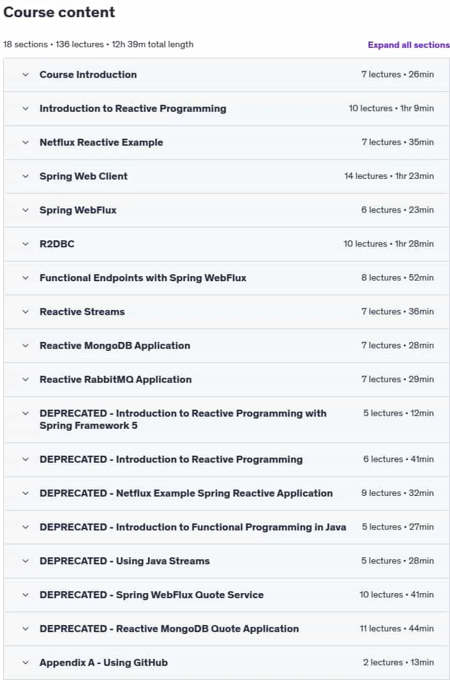Click the chevron icon next to R2DBC
This screenshot has height=680, width=450.
[x=26, y=243]
